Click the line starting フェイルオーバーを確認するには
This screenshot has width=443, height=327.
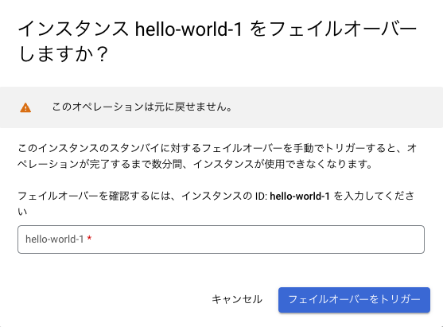tap(216, 196)
